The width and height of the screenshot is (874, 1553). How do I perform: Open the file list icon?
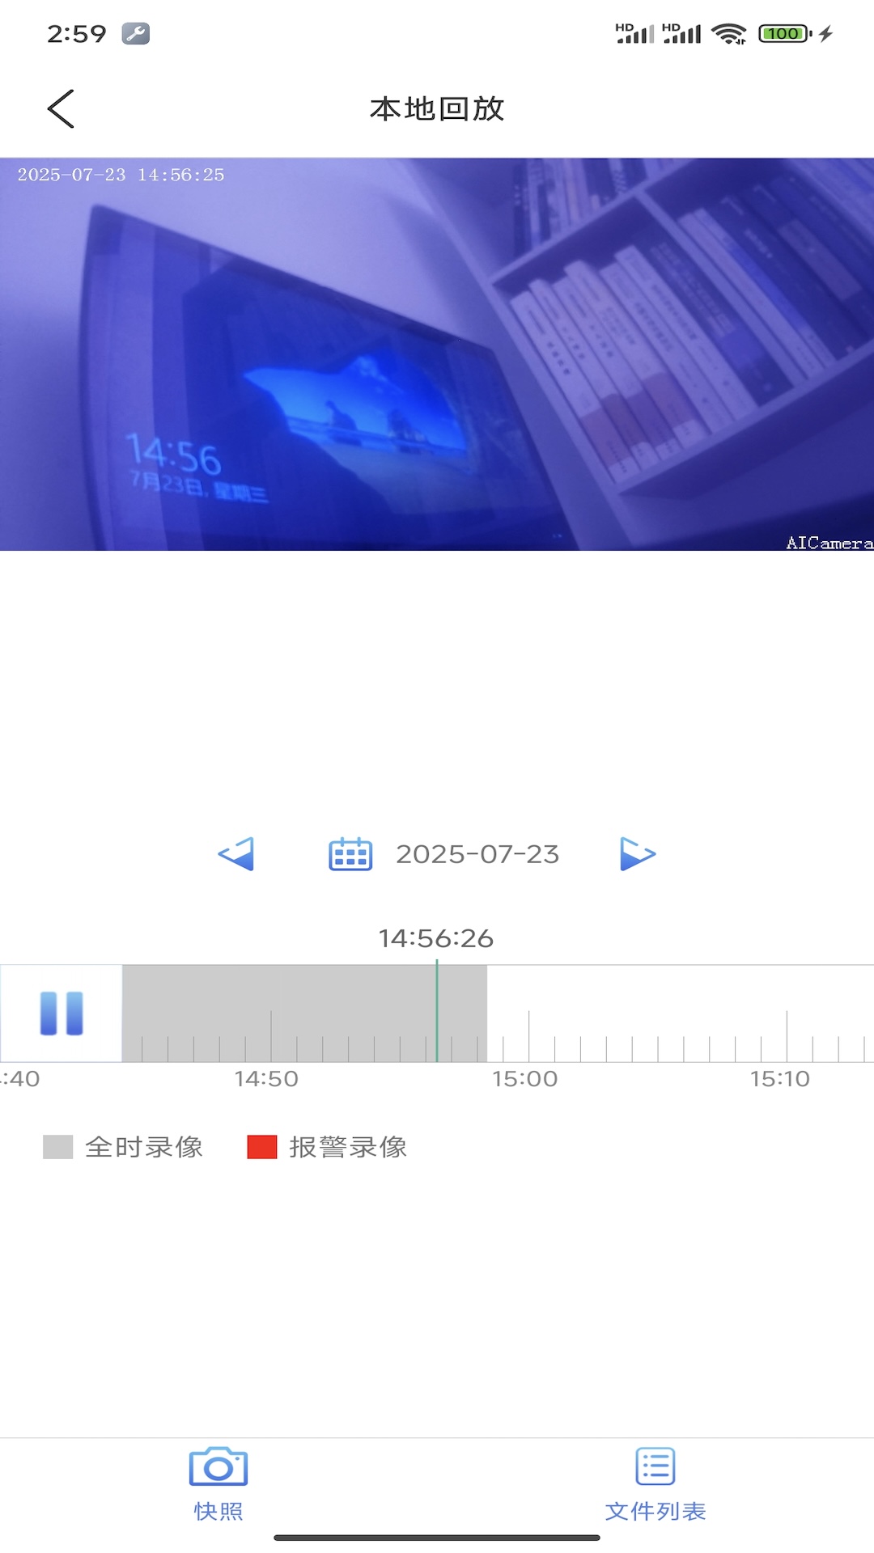(x=655, y=1466)
